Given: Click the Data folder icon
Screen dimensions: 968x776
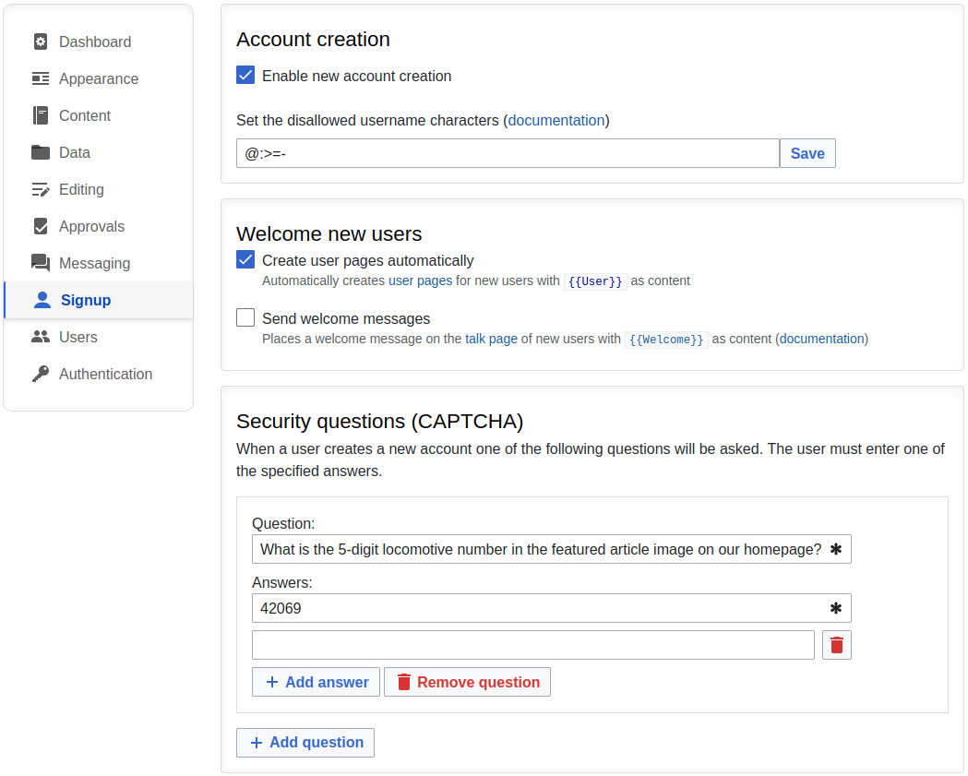Looking at the screenshot, I should (41, 152).
